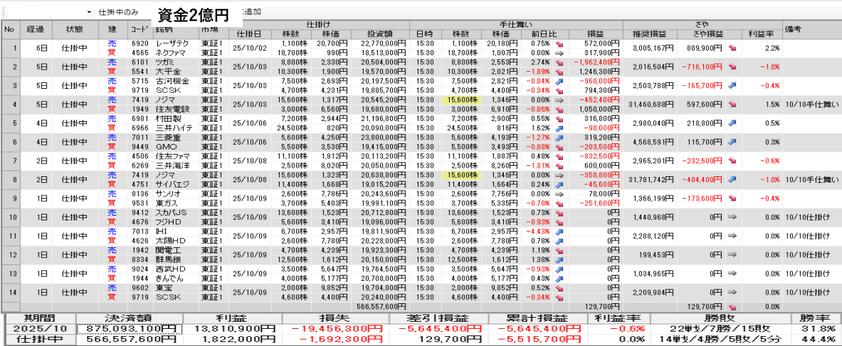Viewport: 842px width, 346px height.
Task: Click the 利益率 column header under さや
Action: [760, 34]
